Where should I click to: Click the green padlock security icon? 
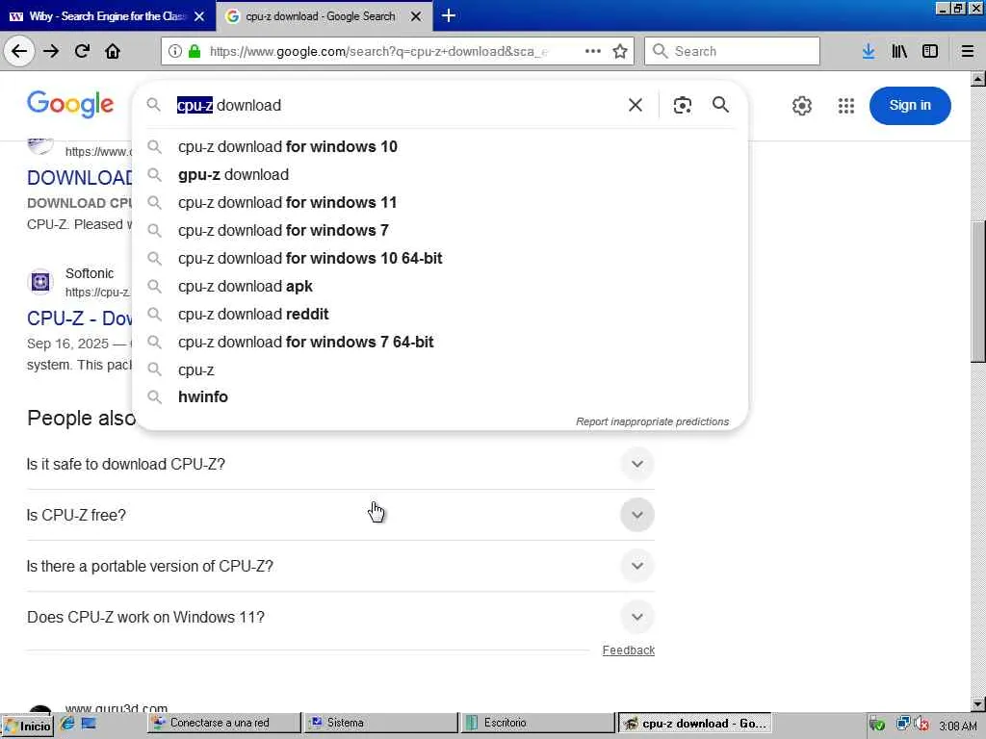click(x=195, y=51)
